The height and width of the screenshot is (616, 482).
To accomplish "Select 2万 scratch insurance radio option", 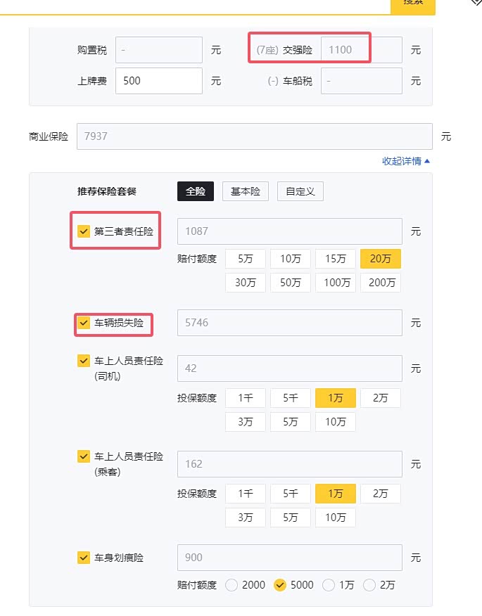I will coord(369,585).
